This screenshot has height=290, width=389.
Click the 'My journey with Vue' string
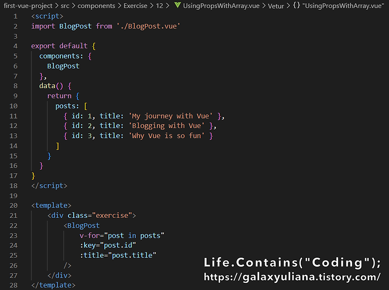tap(171, 116)
